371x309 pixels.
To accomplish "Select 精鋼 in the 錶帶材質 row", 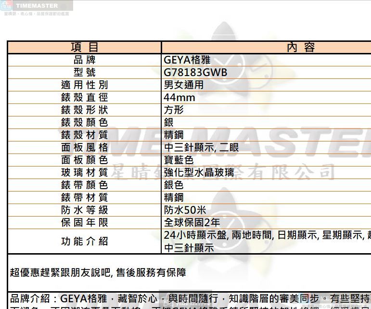I will coord(174,197).
